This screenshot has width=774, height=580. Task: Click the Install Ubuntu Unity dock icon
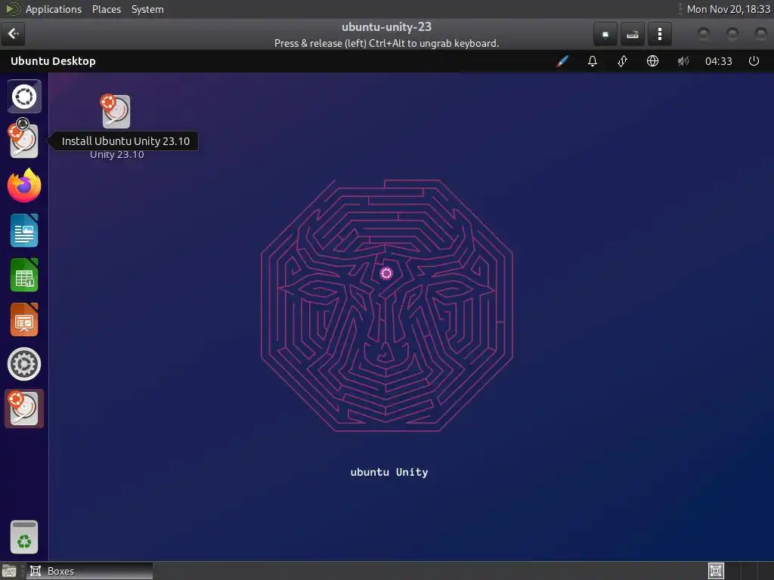tap(23, 140)
